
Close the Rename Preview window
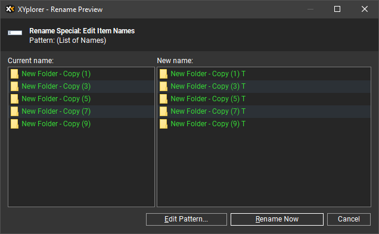click(365, 9)
